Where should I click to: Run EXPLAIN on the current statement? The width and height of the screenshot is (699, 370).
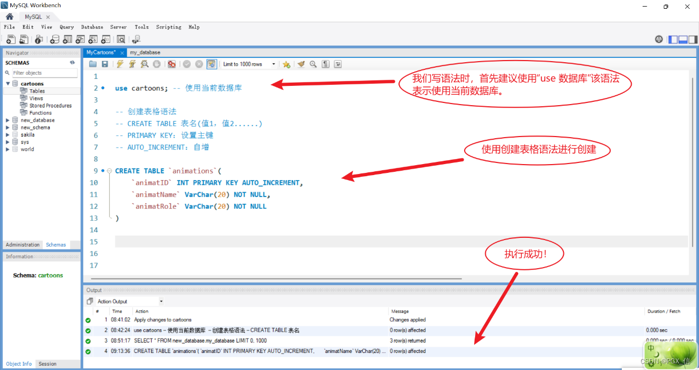point(144,64)
